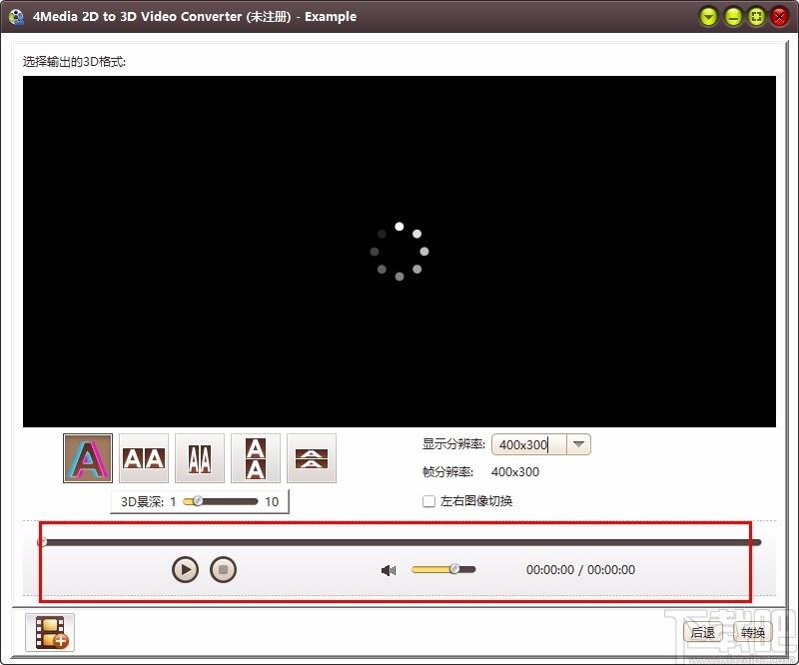The height and width of the screenshot is (665, 799).
Task: Click the video seek progress bar
Action: click(399, 542)
